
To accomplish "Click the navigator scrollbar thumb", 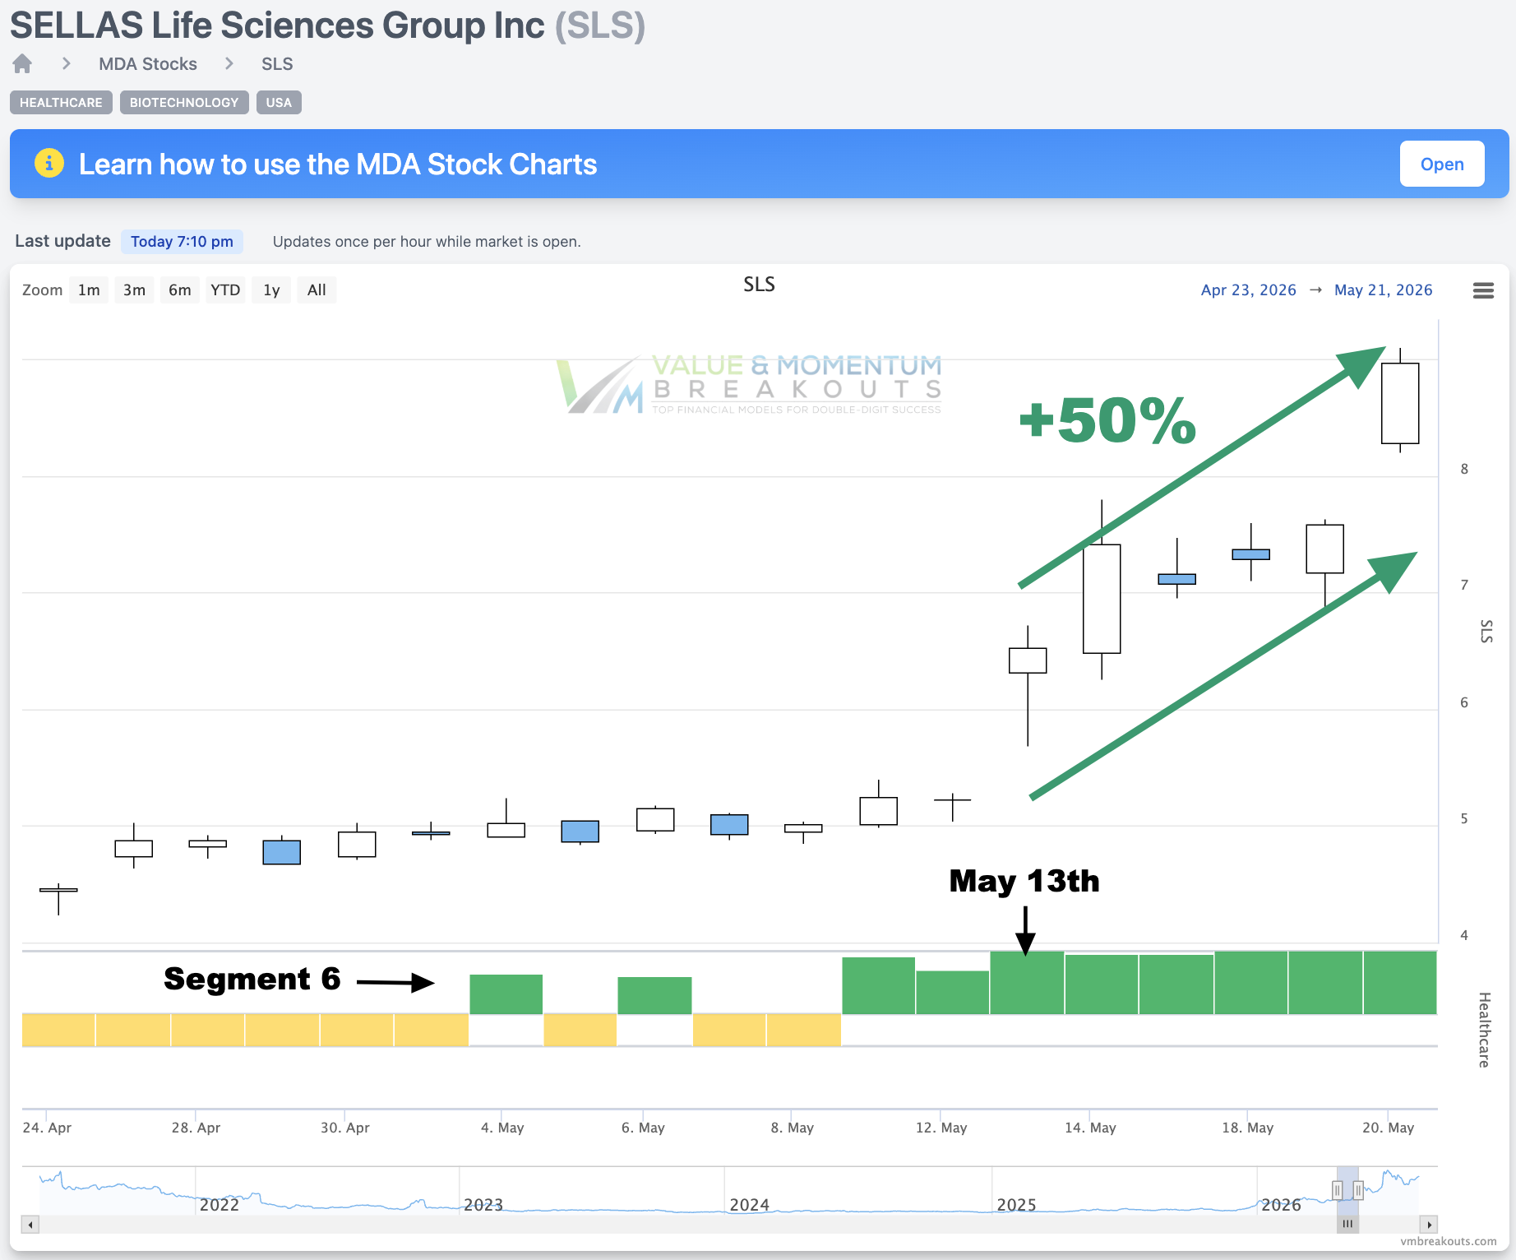I will coord(1347,1225).
